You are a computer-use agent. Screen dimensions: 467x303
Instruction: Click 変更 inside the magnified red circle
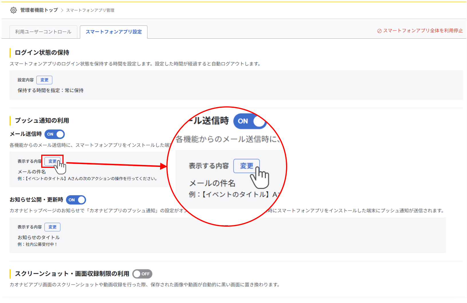point(247,166)
